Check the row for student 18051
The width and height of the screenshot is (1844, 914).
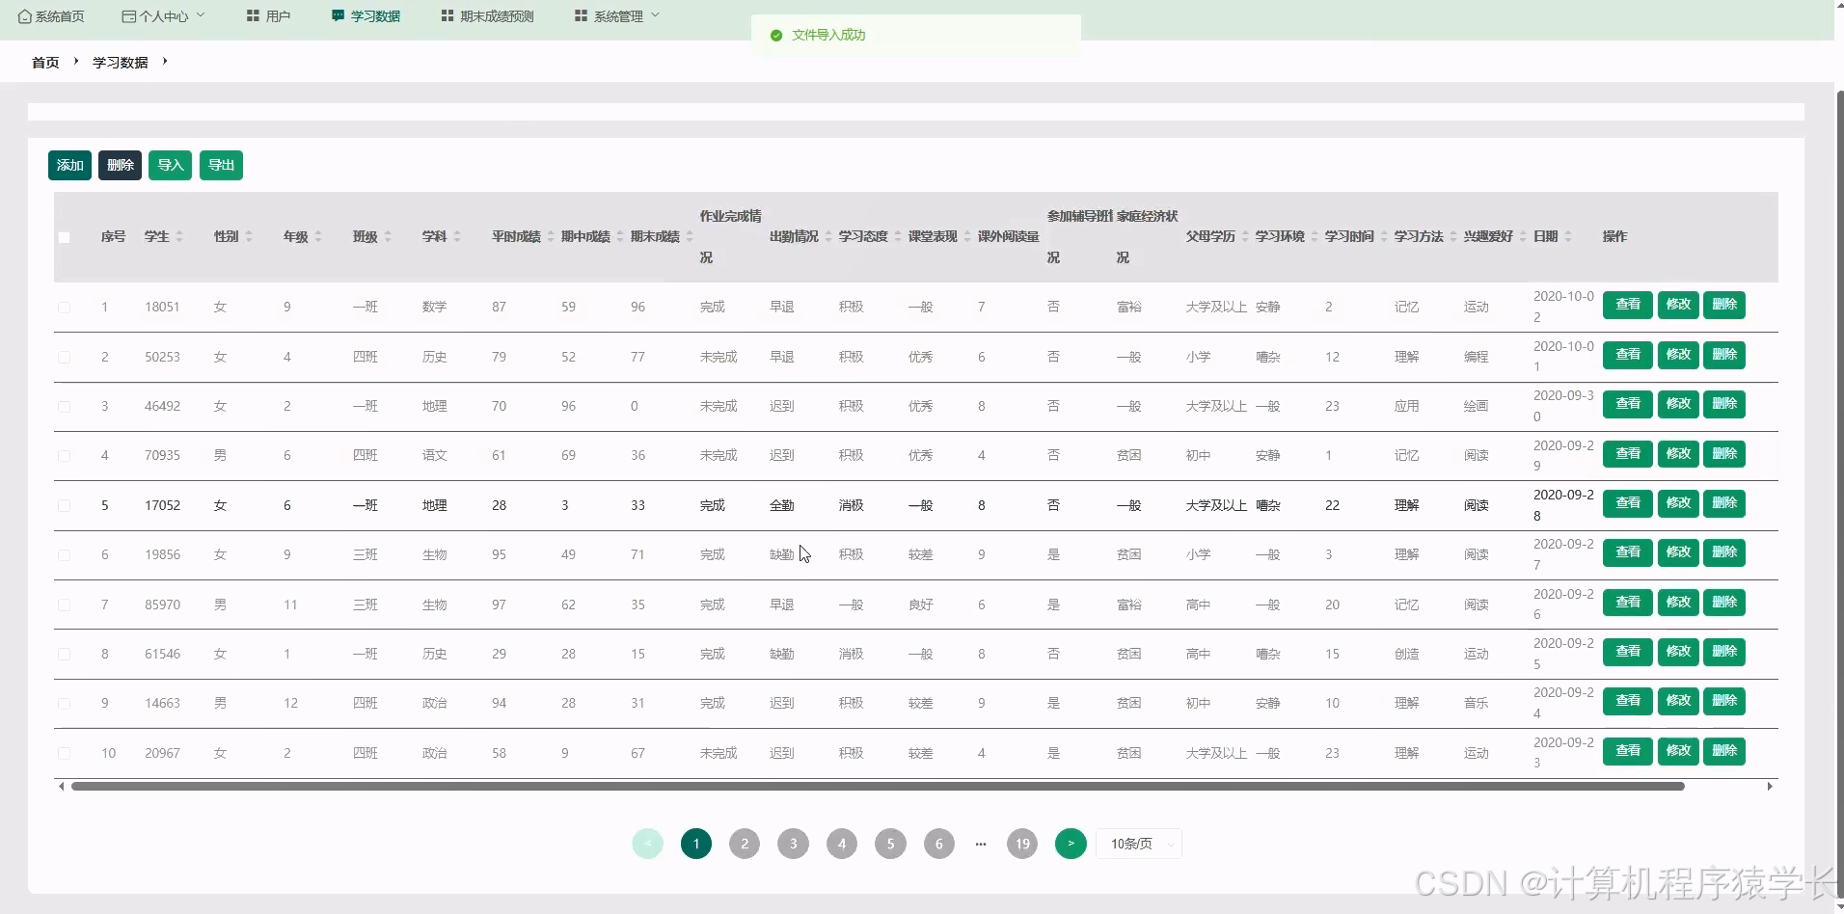(64, 308)
